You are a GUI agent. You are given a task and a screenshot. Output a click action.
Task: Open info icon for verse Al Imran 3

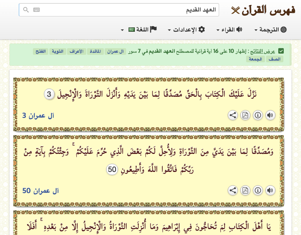tap(257, 115)
